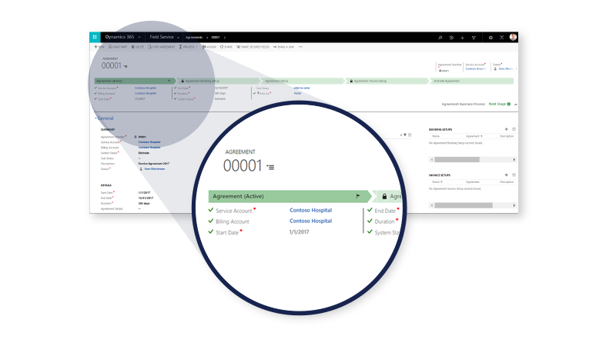Click the Share Secured Fields command
The image size is (616, 346).
click(x=253, y=47)
